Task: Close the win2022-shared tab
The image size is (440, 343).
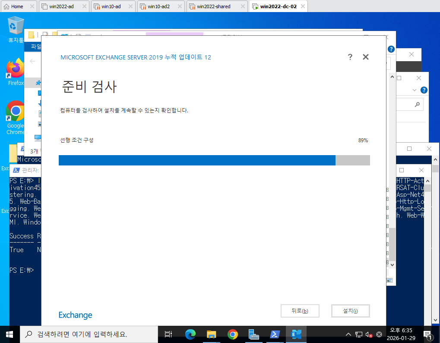Action: [x=243, y=6]
